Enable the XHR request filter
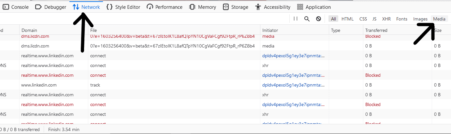This screenshot has height=134, width=451. coord(386,19)
